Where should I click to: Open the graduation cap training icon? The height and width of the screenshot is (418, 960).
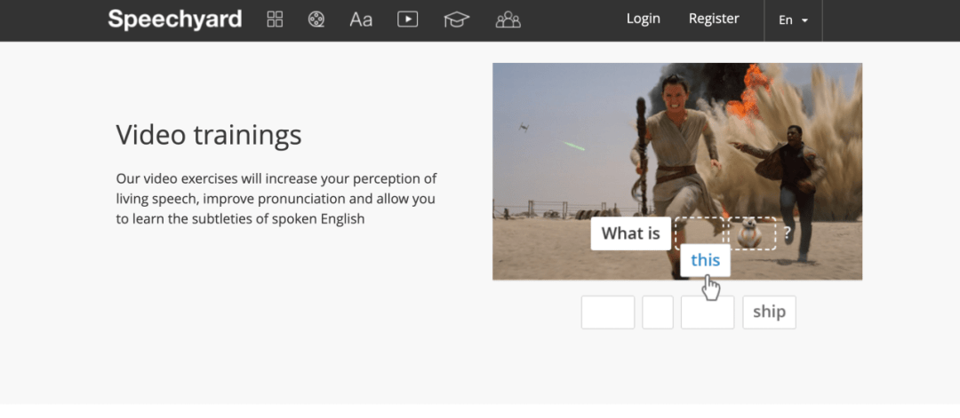(x=456, y=19)
